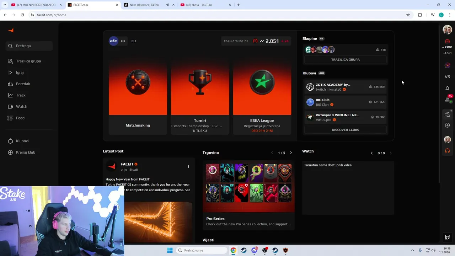
Task: Open the Virtuspro x WINLINE club
Action: pyautogui.click(x=346, y=117)
